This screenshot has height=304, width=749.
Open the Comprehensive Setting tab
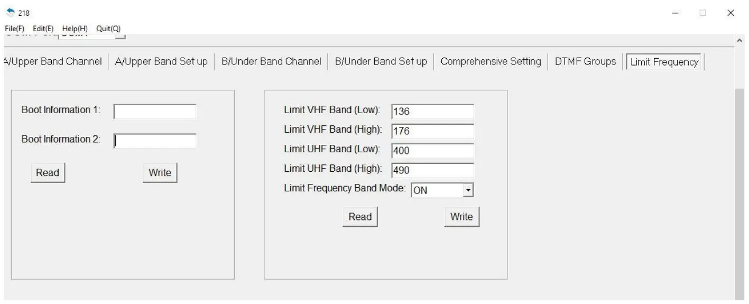[491, 61]
